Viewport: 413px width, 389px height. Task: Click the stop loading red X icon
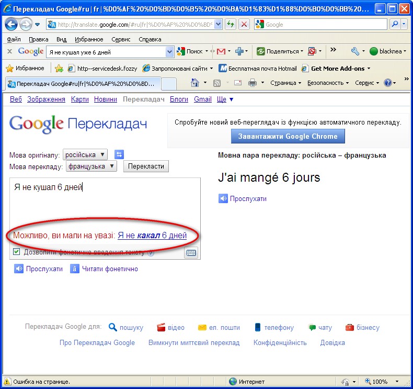[x=244, y=24]
